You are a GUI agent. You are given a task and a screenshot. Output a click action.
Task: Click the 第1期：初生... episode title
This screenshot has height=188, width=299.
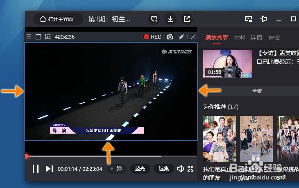109,19
